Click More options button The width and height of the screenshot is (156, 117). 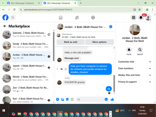[100, 42]
